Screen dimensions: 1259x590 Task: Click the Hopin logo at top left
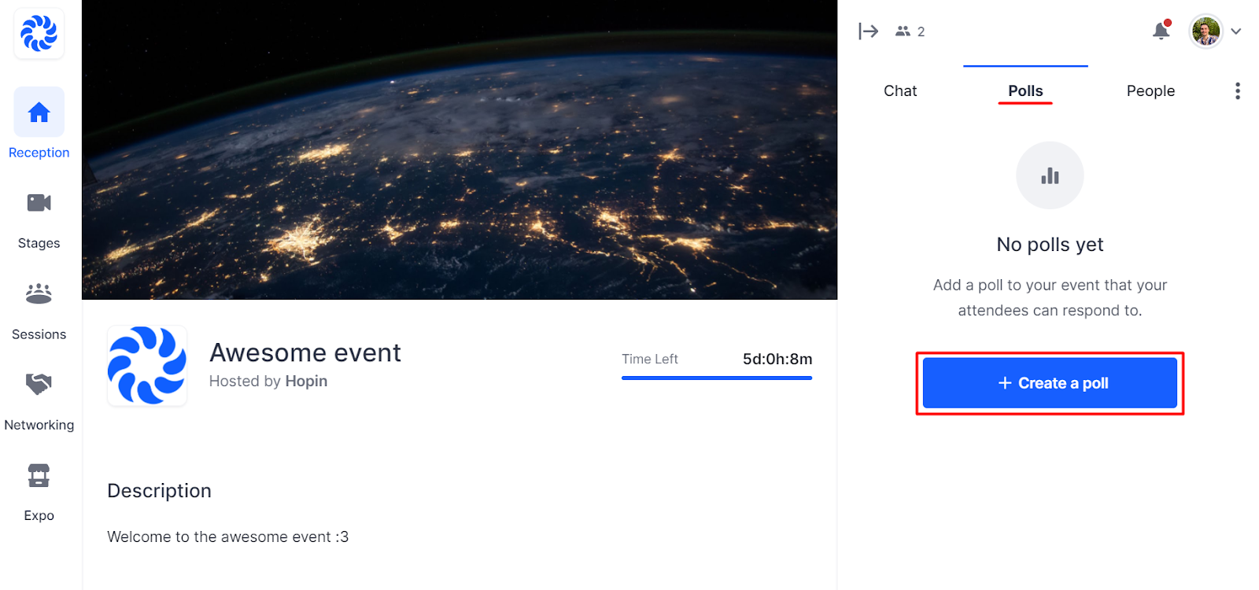point(39,33)
